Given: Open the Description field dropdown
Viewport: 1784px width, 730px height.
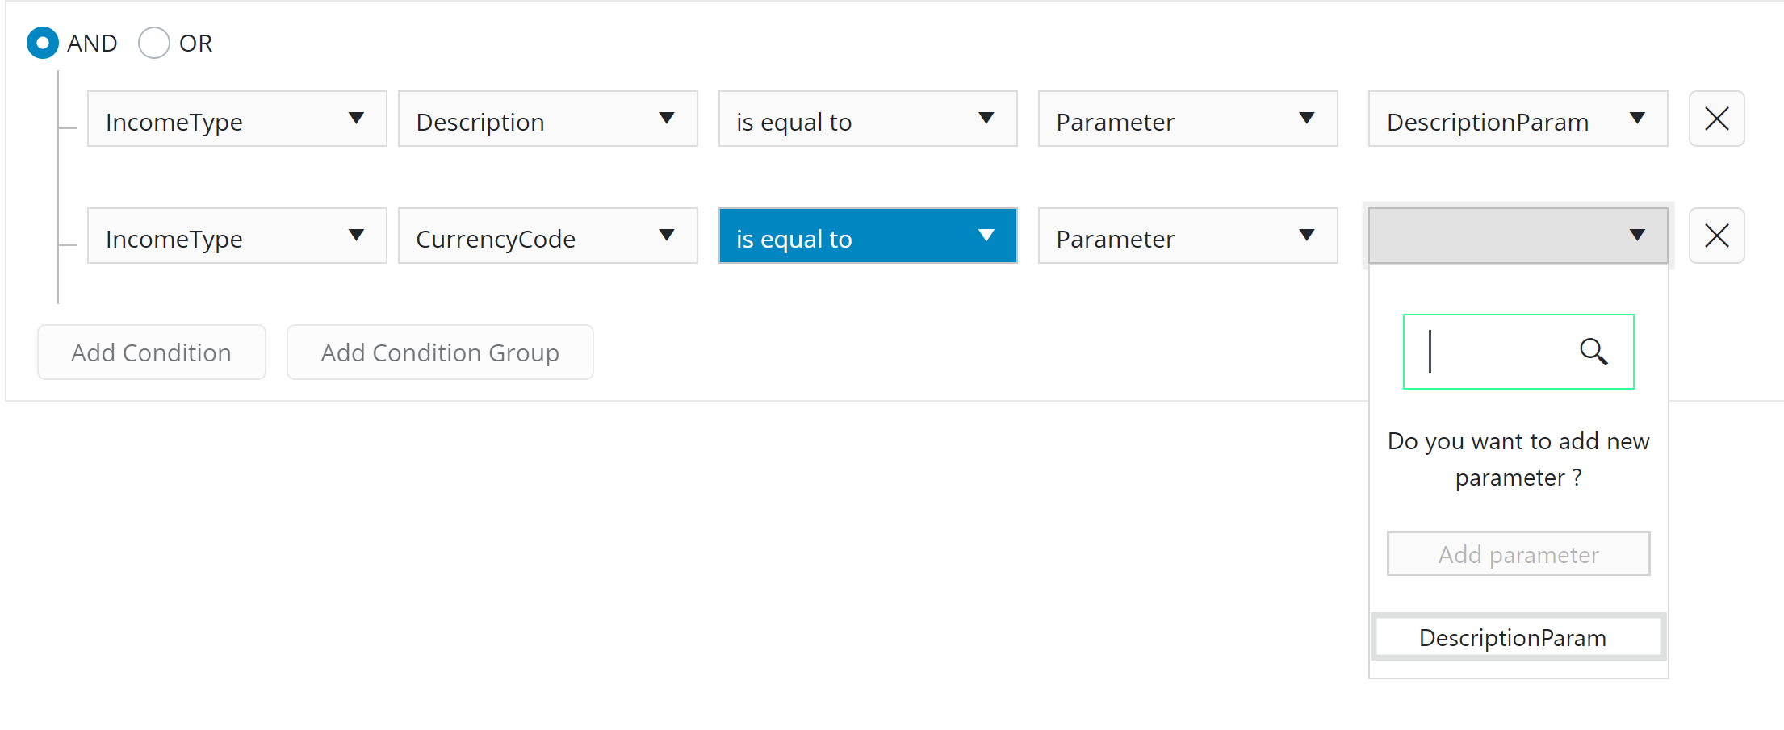Looking at the screenshot, I should click(x=547, y=119).
